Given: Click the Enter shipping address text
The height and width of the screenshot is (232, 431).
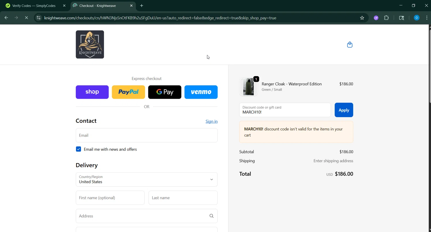Looking at the screenshot, I should point(333,161).
